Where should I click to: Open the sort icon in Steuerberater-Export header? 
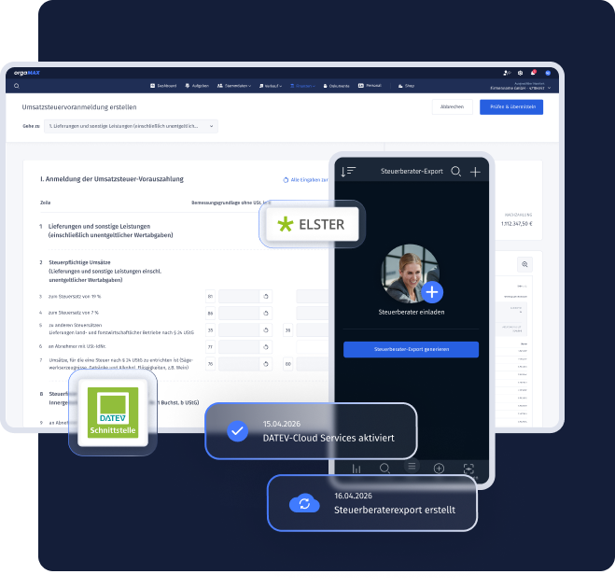point(348,172)
